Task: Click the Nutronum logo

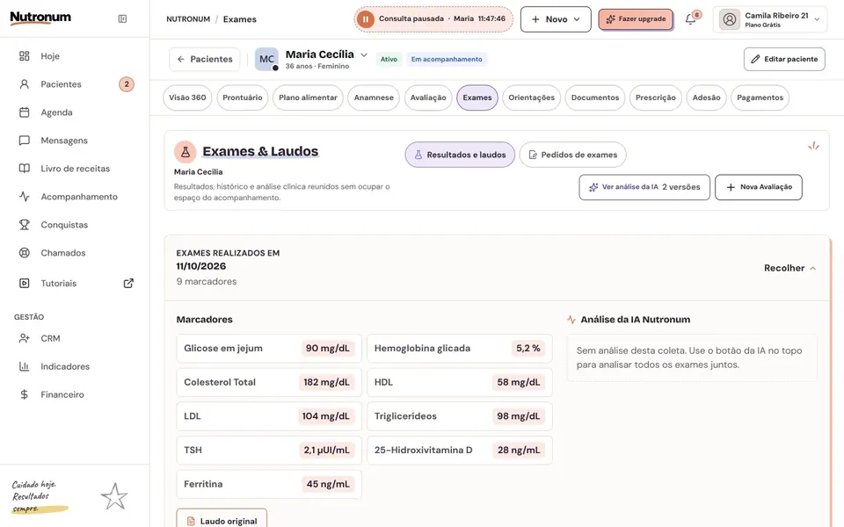Action: click(40, 18)
